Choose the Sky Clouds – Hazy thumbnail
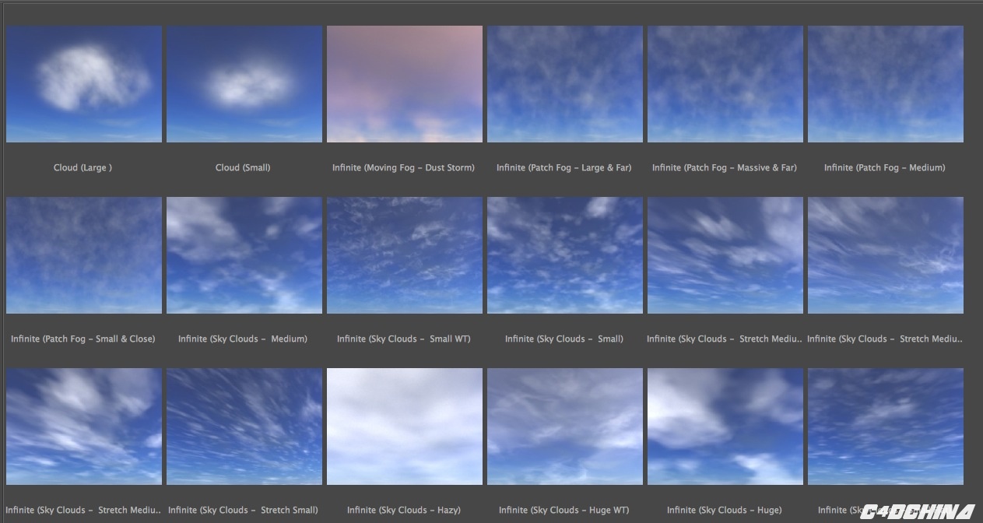 (405, 426)
